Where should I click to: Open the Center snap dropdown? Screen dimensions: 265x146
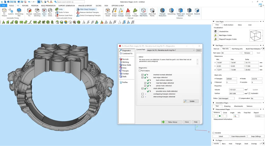point(259,116)
